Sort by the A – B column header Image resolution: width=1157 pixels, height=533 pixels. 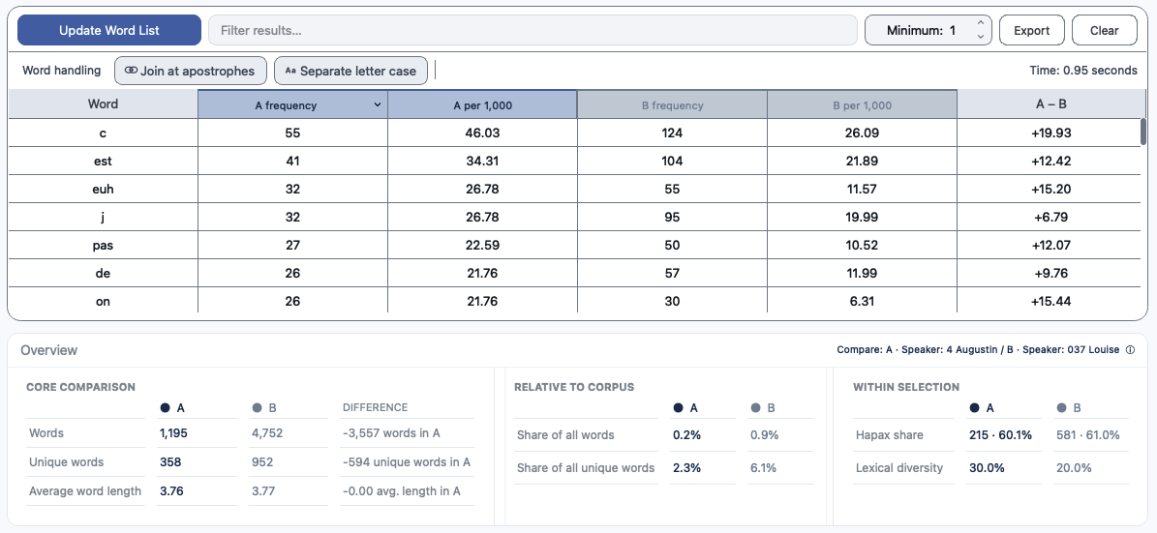pyautogui.click(x=1050, y=104)
